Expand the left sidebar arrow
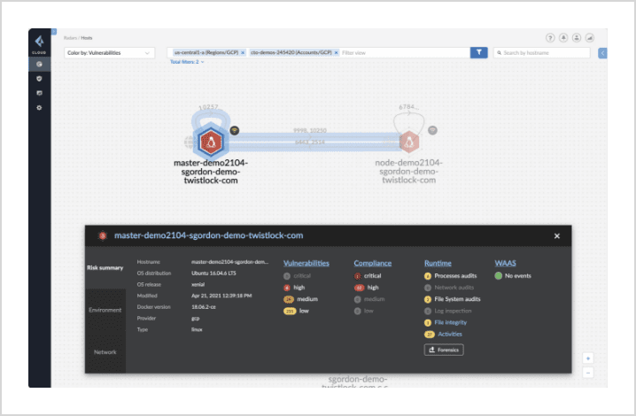This screenshot has height=416, width=636. (x=54, y=32)
